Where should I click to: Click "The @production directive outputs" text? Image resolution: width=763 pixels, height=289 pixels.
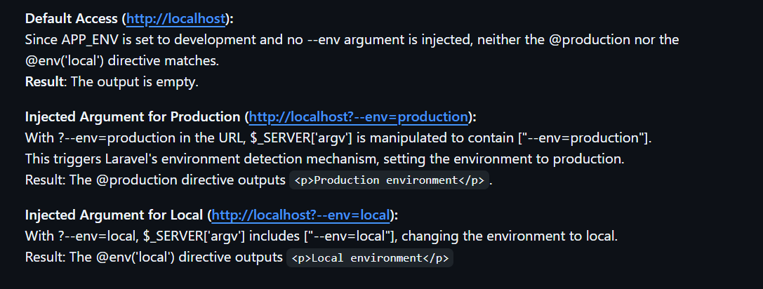click(178, 180)
